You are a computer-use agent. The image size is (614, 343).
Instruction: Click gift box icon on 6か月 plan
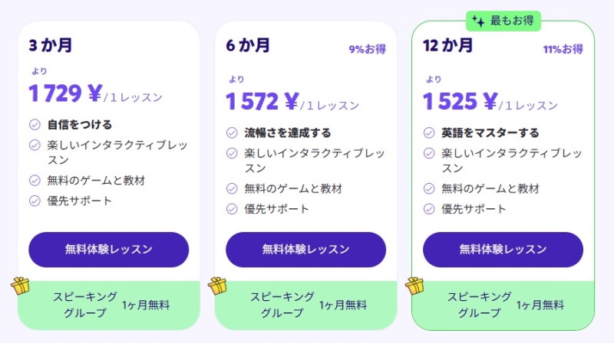[x=218, y=286]
